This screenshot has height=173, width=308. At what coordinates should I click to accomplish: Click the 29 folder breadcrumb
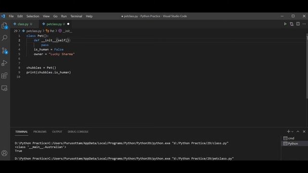[x=15, y=31]
